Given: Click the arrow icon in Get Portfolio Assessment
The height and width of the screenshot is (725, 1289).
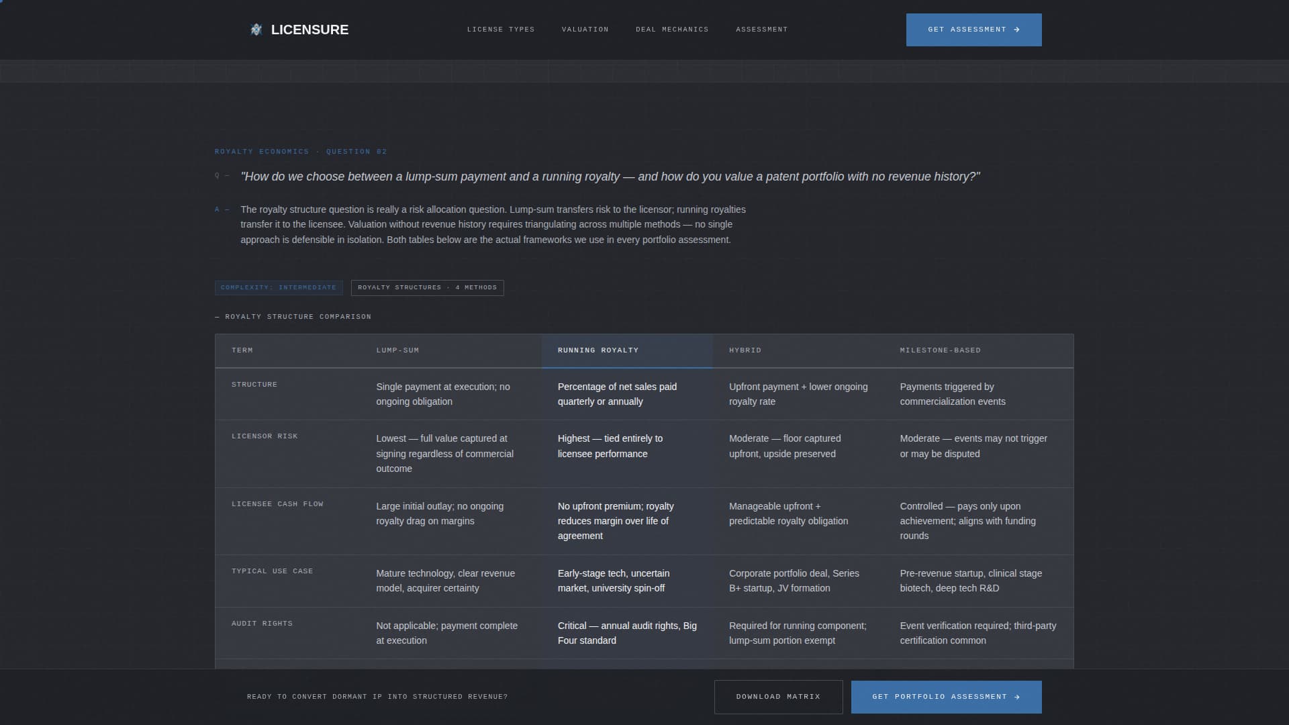Looking at the screenshot, I should coord(1018,697).
